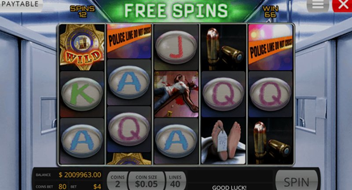Viewport: 352px width, 190px height.
Task: Select the bullets symbol on fourth reel
Action: point(224,47)
